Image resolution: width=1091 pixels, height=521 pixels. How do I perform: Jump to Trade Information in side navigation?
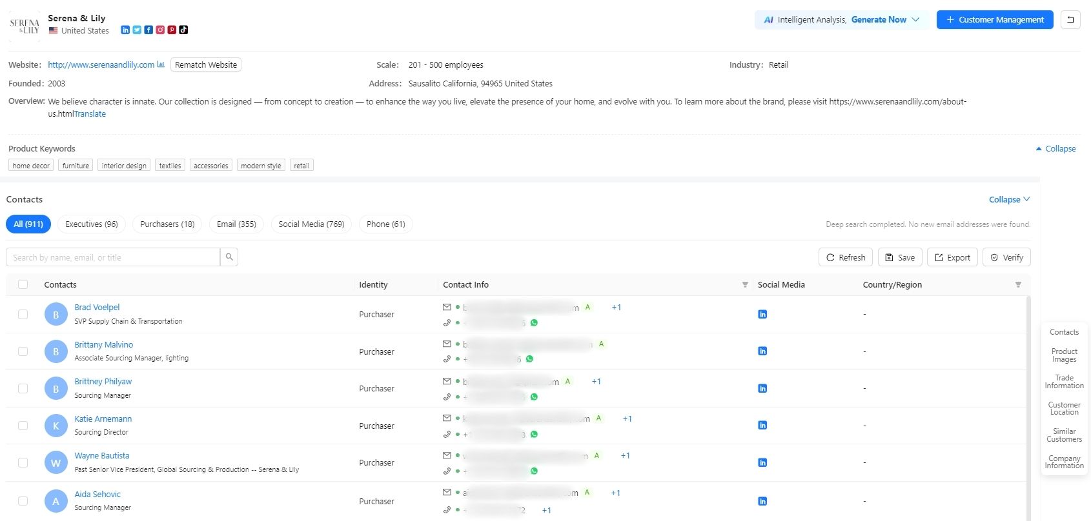click(x=1065, y=382)
